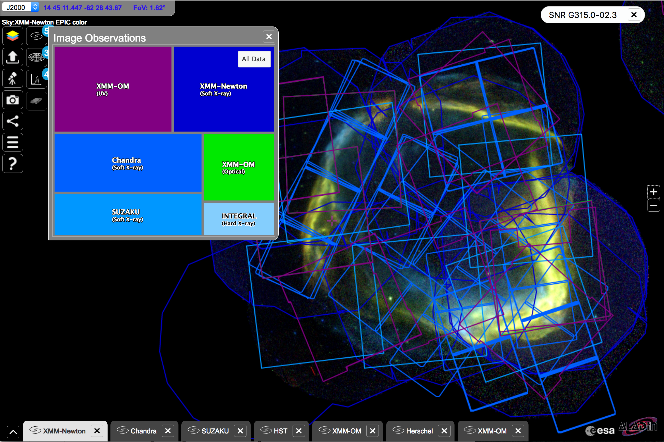
Task: Close the Chandra tab
Action: point(168,431)
